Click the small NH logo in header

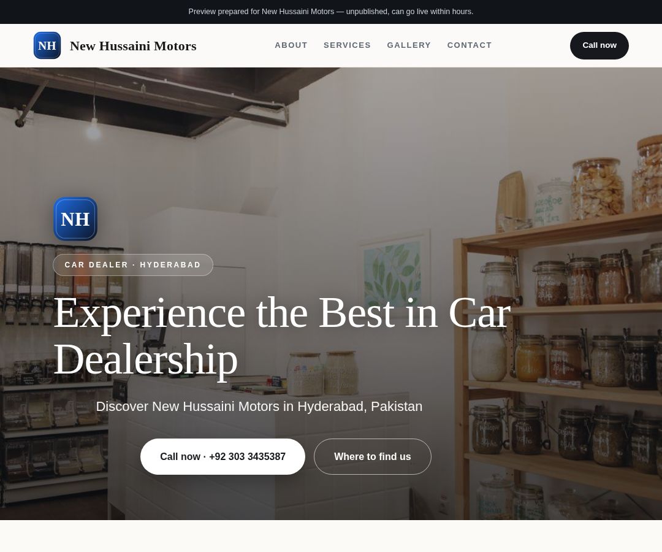point(47,45)
